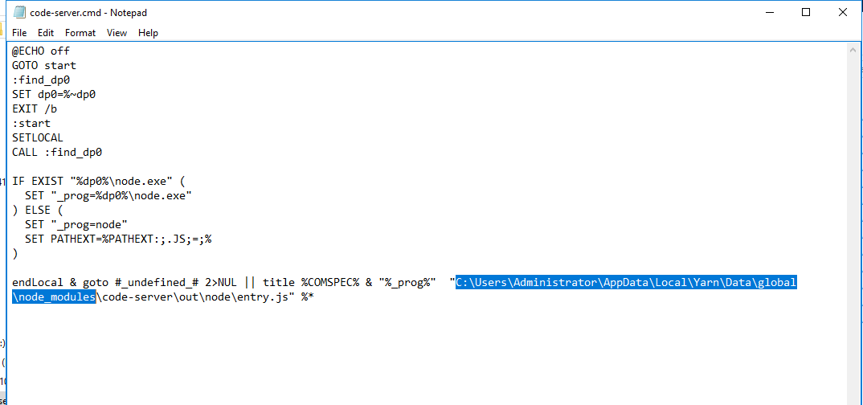Open the File menu
Image resolution: width=863 pixels, height=405 pixels.
pyautogui.click(x=19, y=33)
